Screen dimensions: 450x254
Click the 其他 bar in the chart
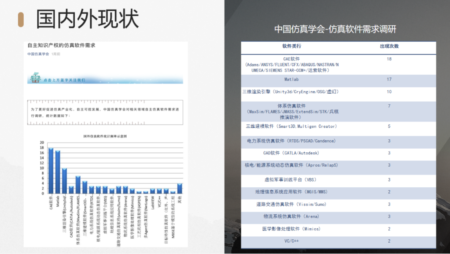[180, 188]
